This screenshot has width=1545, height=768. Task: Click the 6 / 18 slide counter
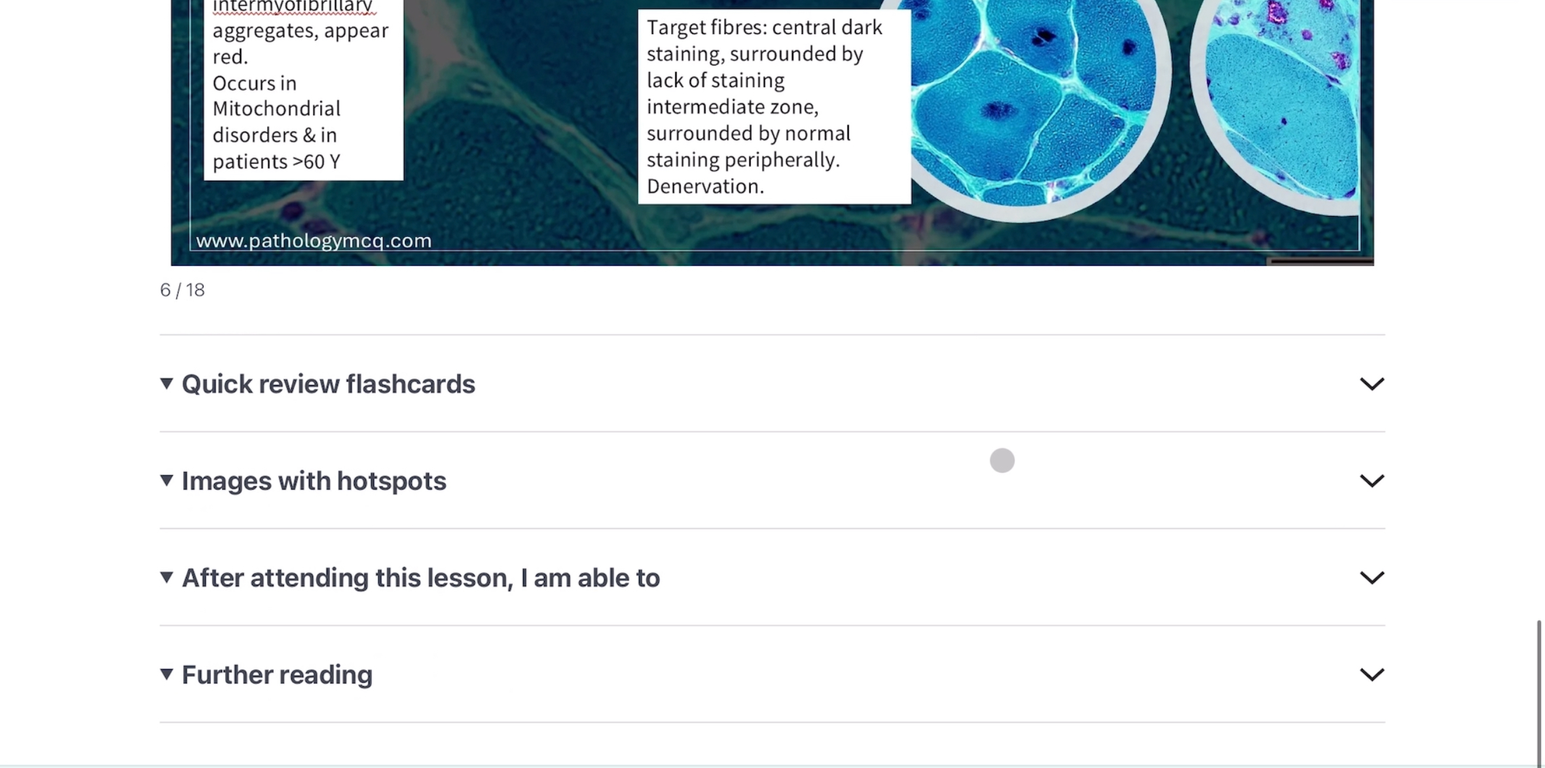point(182,290)
